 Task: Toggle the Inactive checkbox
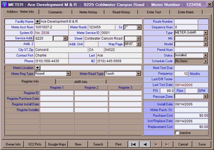177,133
